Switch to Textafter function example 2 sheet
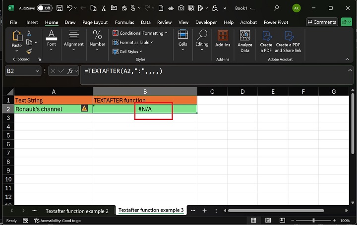The image size is (357, 225). click(x=77, y=211)
